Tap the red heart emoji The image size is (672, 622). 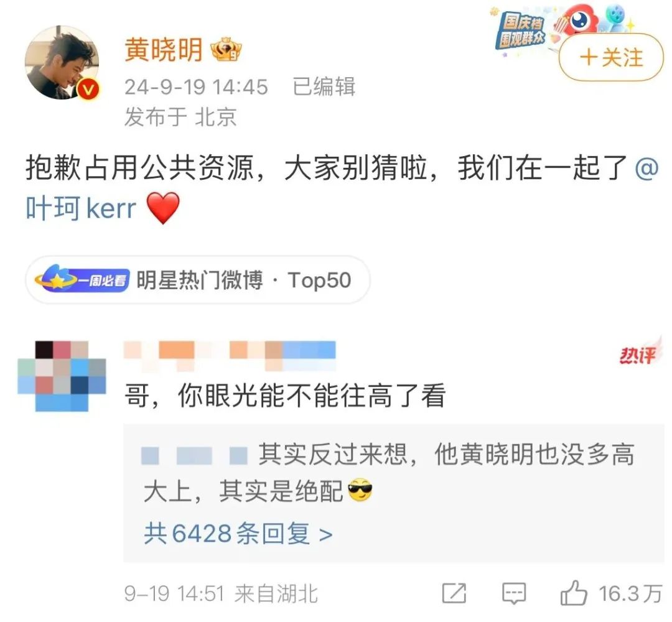(163, 208)
